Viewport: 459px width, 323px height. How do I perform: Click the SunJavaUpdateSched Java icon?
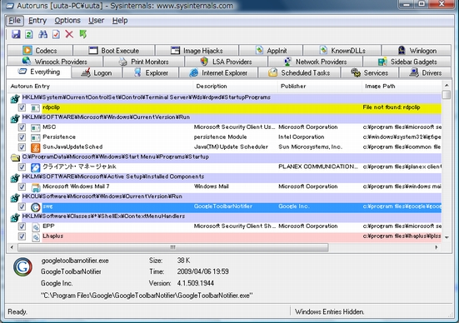36,147
